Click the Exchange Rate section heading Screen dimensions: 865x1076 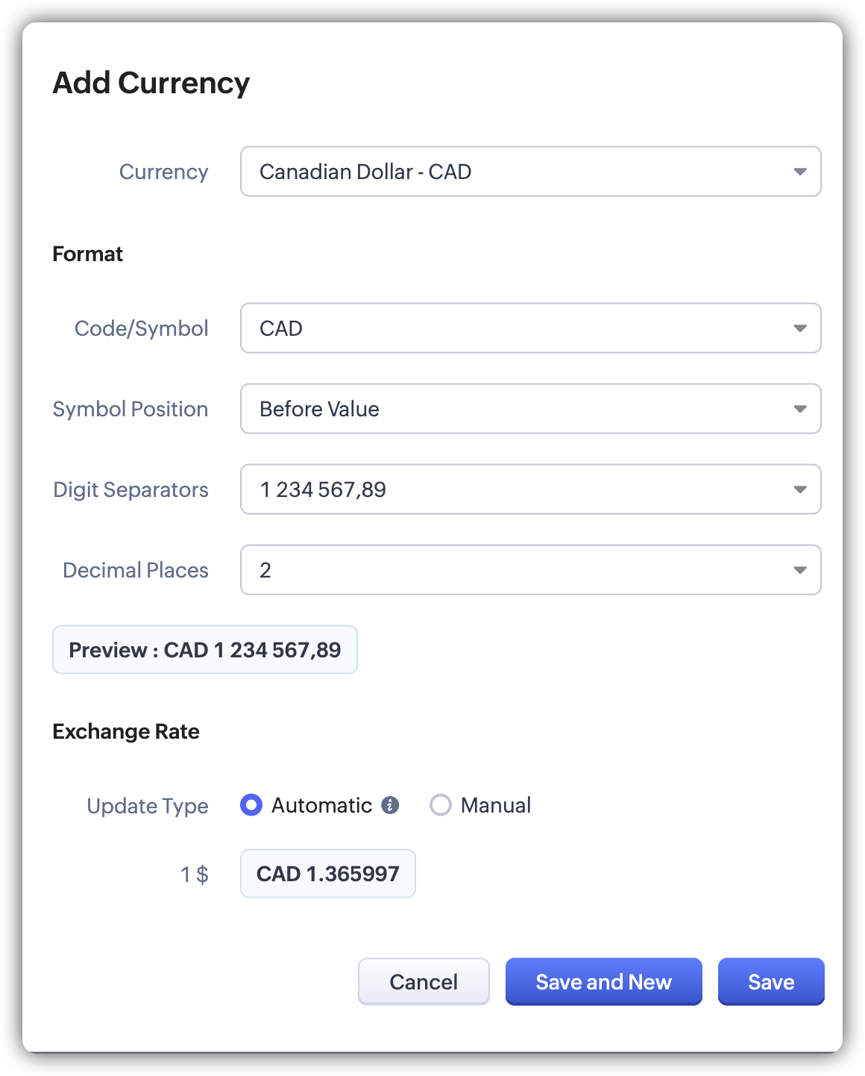[x=126, y=731]
